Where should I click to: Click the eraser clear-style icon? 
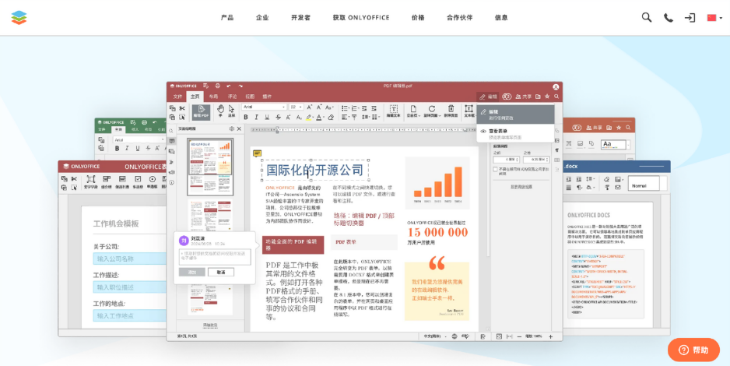coord(331,118)
